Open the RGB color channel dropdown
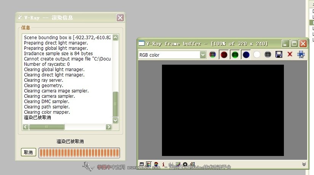 pos(172,55)
